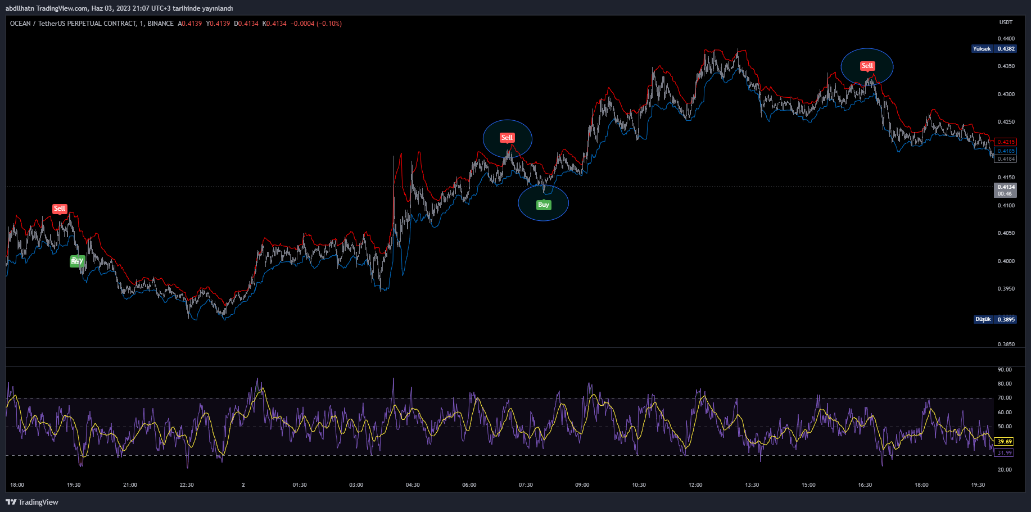Click the day 2 date label on time axis
The image size is (1031, 512).
pyautogui.click(x=243, y=485)
